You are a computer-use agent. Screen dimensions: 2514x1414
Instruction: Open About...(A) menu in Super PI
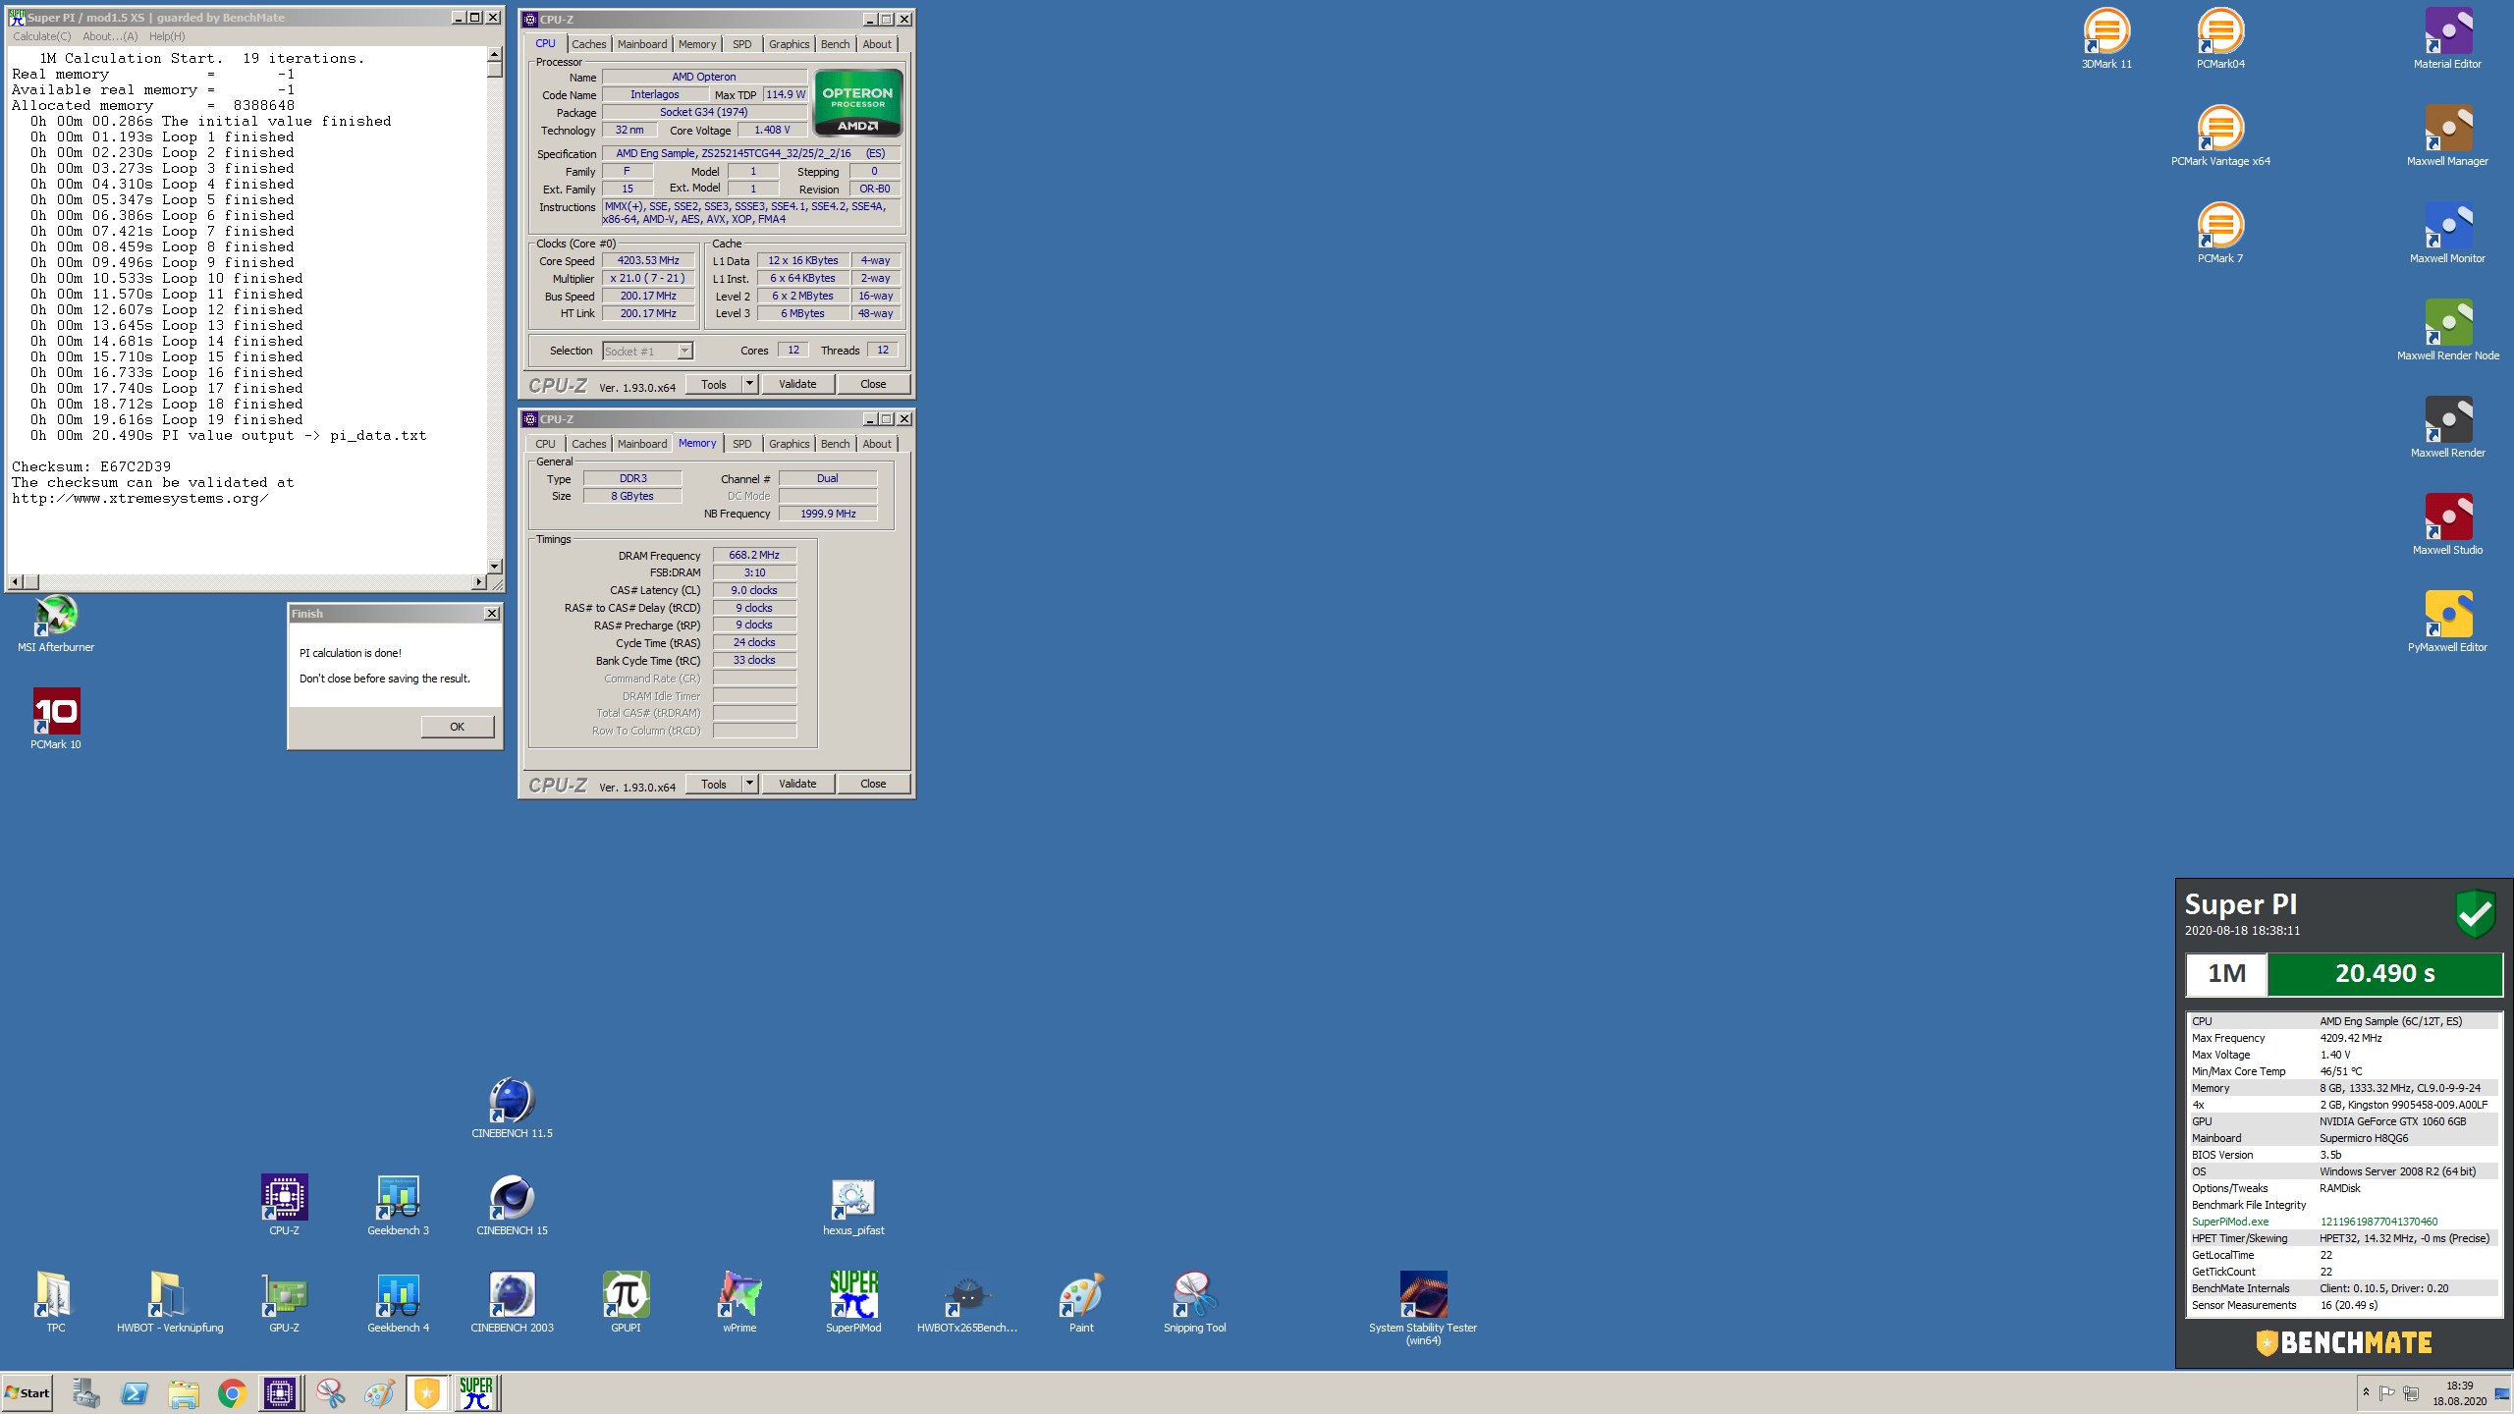110,36
